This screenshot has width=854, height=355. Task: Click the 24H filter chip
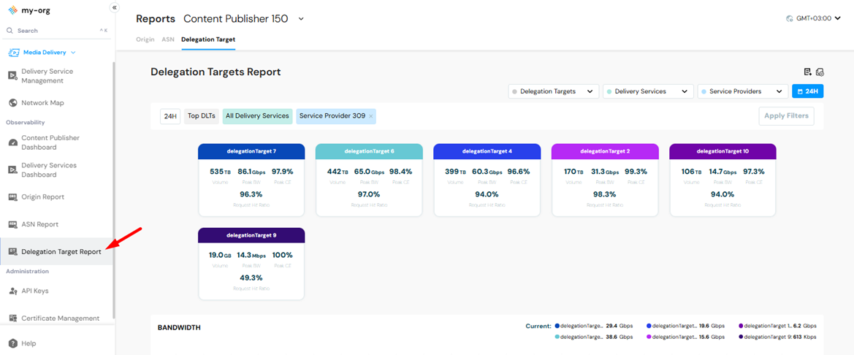pyautogui.click(x=170, y=116)
